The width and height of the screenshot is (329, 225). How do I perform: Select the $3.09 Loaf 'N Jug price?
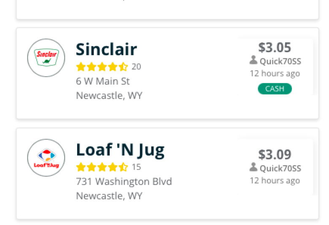[275, 155]
